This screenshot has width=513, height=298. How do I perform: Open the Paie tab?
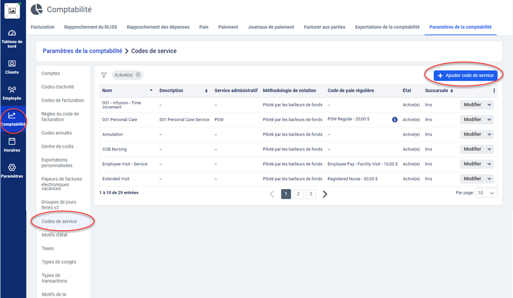pos(204,27)
